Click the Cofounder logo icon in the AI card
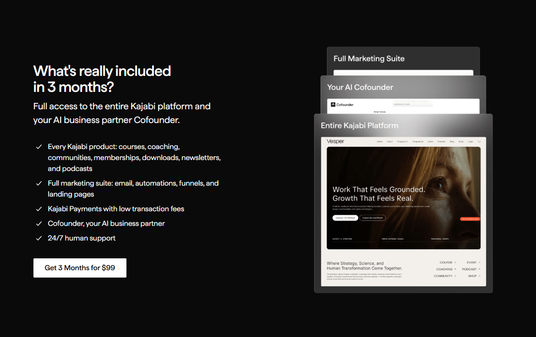The height and width of the screenshot is (337, 536). coord(333,105)
